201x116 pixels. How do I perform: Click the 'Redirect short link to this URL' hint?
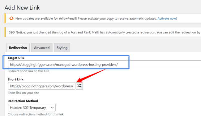tap(29, 71)
